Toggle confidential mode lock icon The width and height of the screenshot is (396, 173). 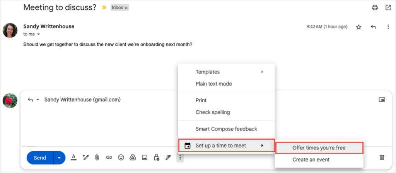coord(156,158)
